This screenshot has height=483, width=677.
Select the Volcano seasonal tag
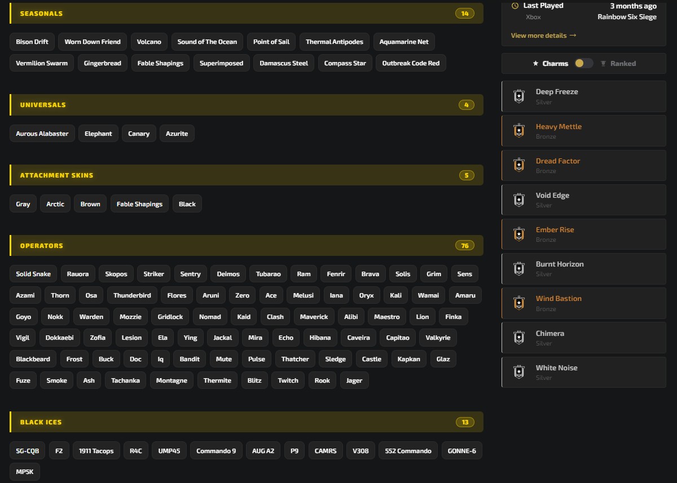pos(149,42)
